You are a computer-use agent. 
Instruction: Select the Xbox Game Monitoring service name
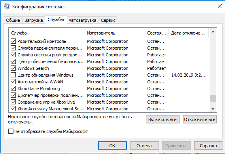[39, 89]
